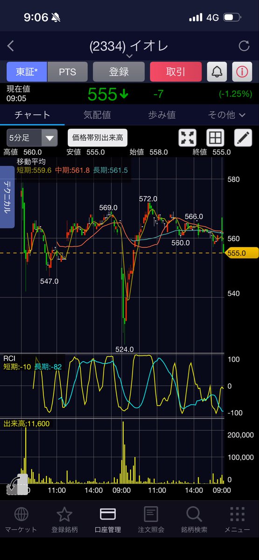The height and width of the screenshot is (560, 259).
Task: Show 価格帯別出来高 volume profile
Action: click(98, 138)
